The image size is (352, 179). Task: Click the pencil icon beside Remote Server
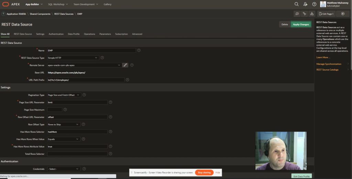(125, 65)
